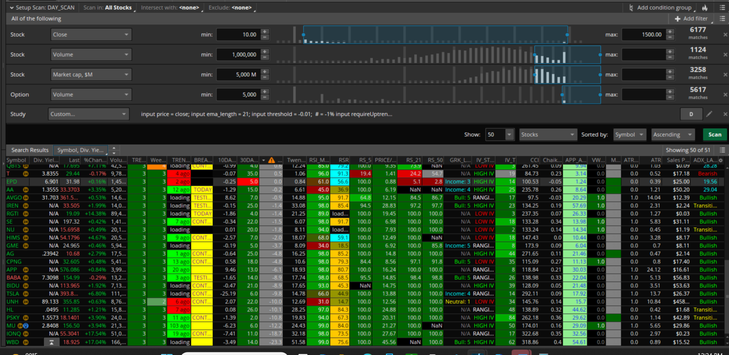Click Add condition group
Image resolution: width=729 pixels, height=355 pixels.
point(660,8)
